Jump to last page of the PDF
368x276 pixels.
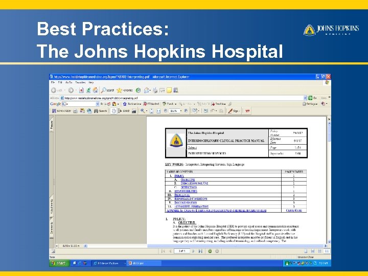[x=200, y=251]
